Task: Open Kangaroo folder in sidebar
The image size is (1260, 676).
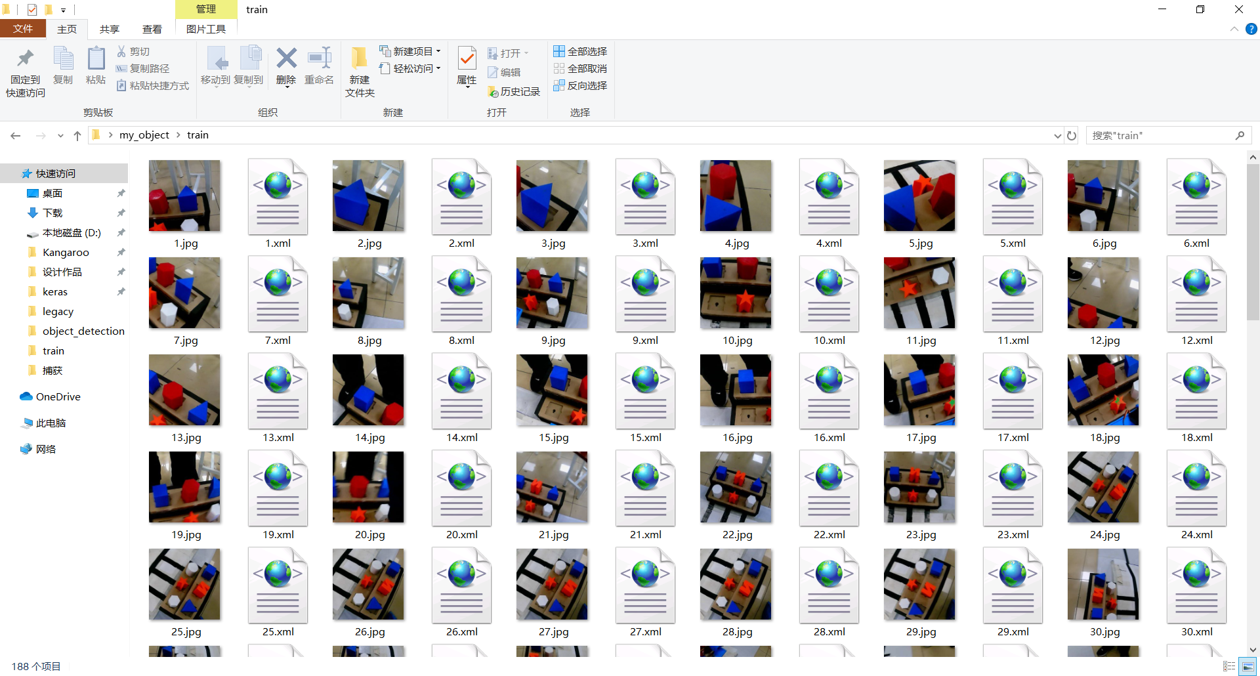Action: click(x=66, y=252)
